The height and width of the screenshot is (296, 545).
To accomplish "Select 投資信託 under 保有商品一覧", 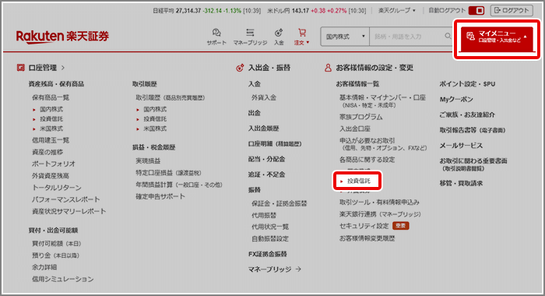I will click(51, 119).
